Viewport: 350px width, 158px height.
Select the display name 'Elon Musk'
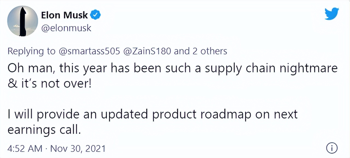[63, 15]
